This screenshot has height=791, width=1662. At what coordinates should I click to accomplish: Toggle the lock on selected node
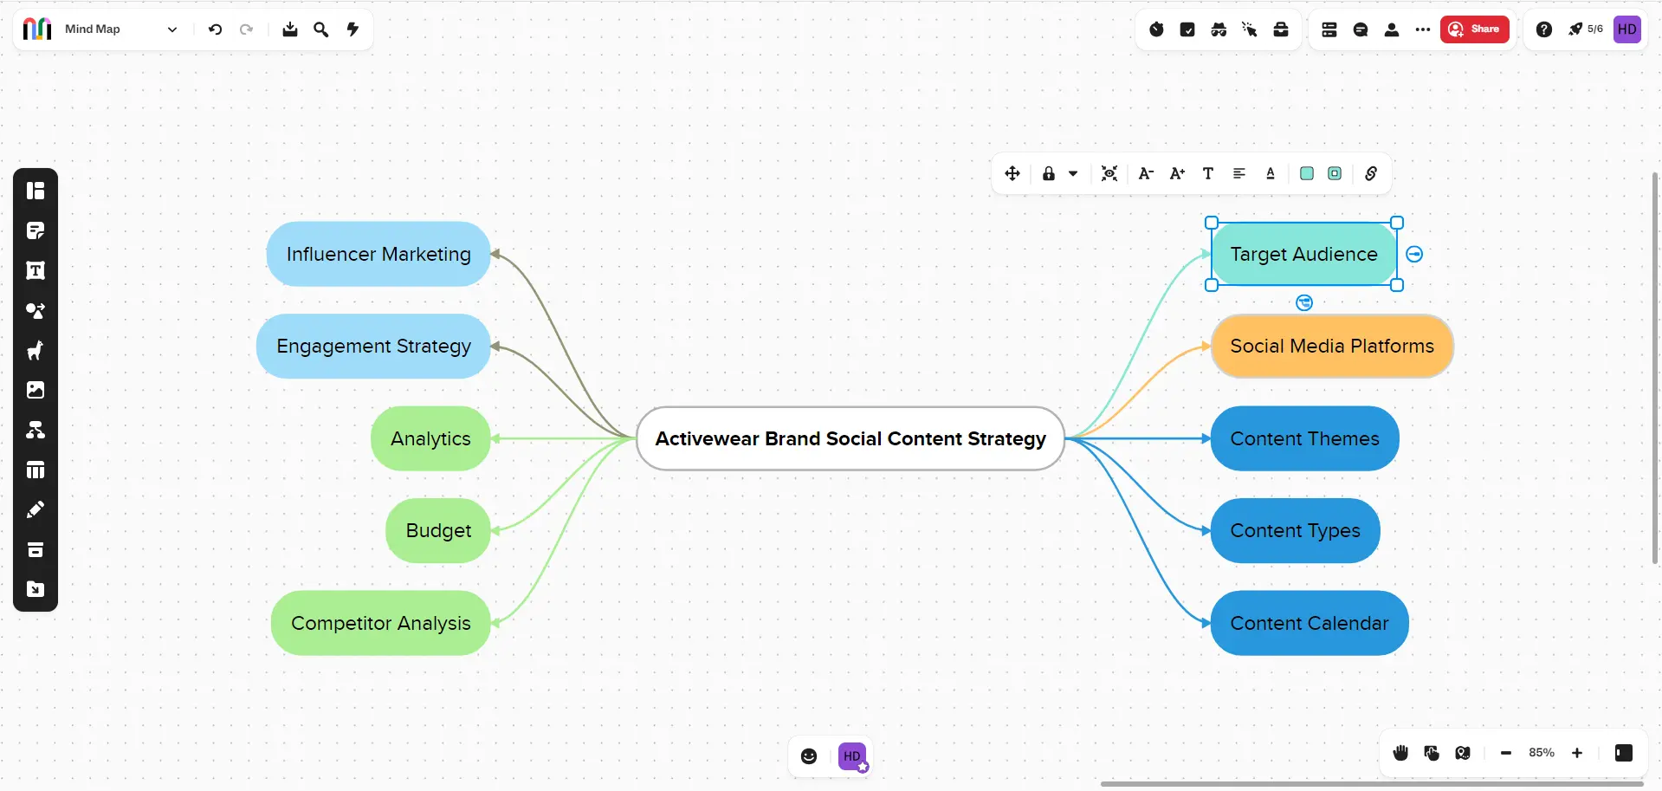[1049, 173]
